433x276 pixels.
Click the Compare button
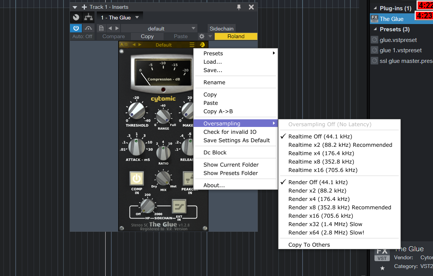click(114, 36)
